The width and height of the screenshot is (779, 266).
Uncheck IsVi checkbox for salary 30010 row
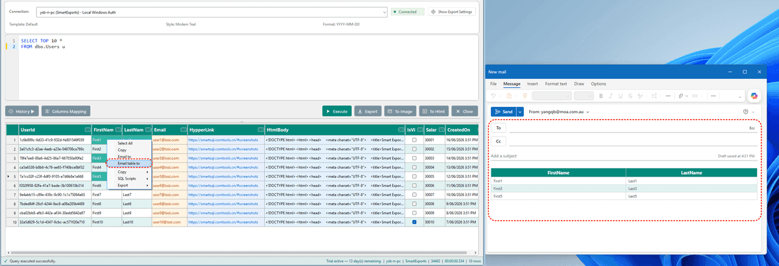tap(414, 221)
